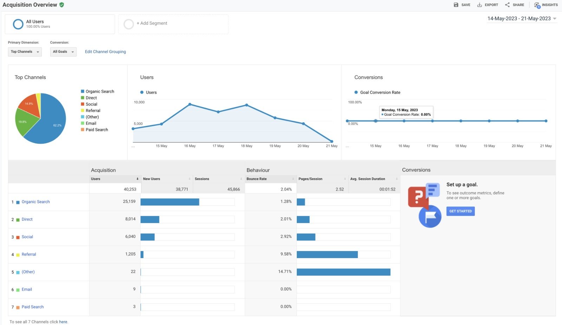562x325 pixels.
Task: Sort by the Users column arrow
Action: pyautogui.click(x=137, y=179)
